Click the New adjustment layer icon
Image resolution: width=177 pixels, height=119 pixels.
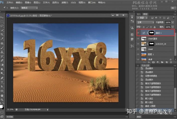(158, 62)
